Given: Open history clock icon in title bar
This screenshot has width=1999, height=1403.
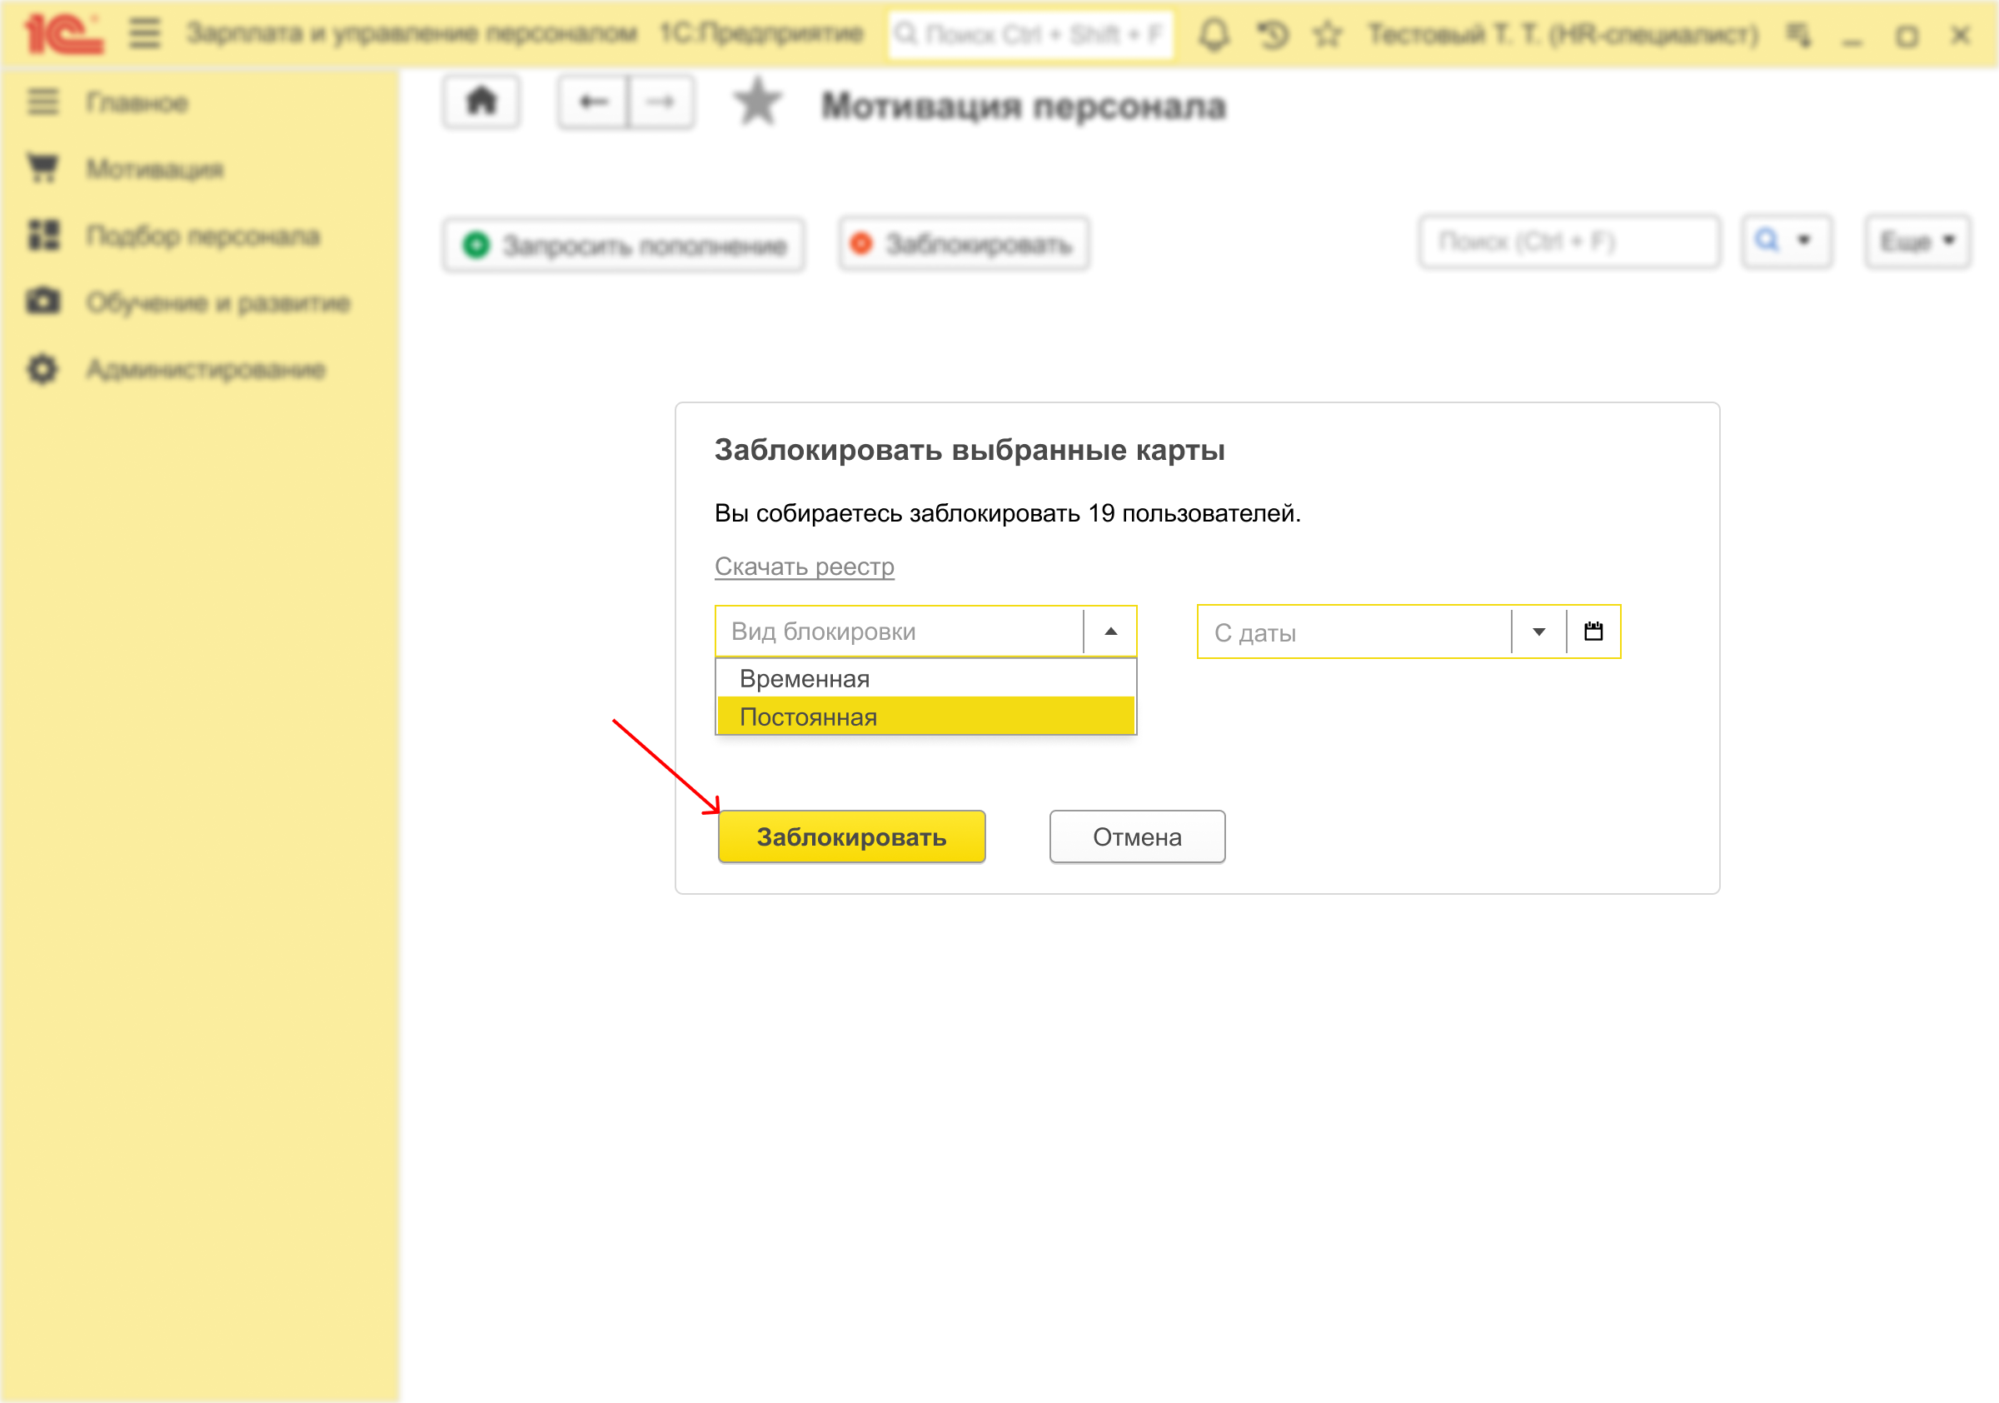Looking at the screenshot, I should tap(1272, 35).
